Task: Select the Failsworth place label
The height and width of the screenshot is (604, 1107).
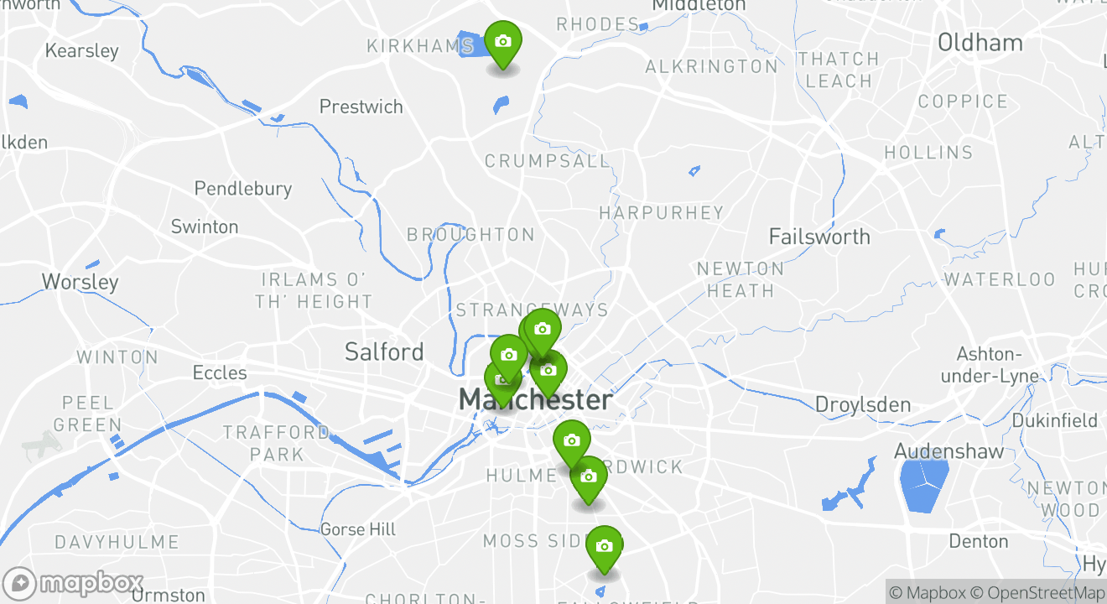Action: coord(819,237)
